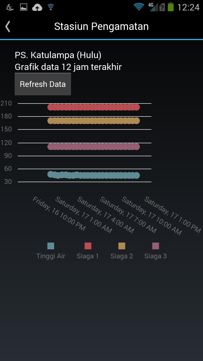Tap the 12:24 clock in status bar
This screenshot has height=361, width=203.
click(x=188, y=7)
